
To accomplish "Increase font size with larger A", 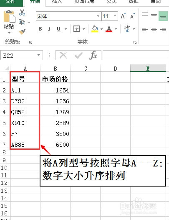I will click(124, 16).
